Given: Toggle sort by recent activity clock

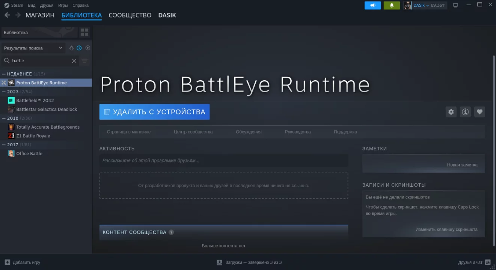Looking at the screenshot, I should tap(79, 48).
